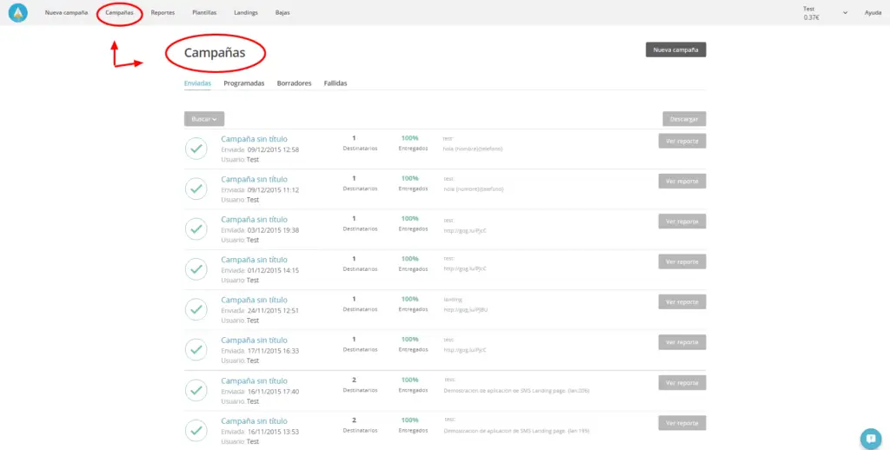Go to Plantillas in the top menu

coord(204,13)
